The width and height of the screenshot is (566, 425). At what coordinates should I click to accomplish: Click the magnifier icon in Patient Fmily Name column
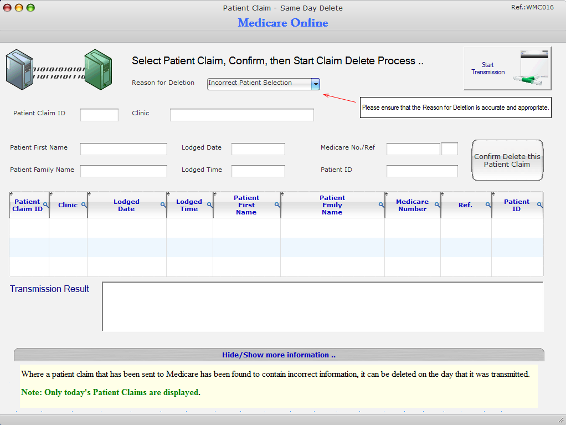point(381,204)
